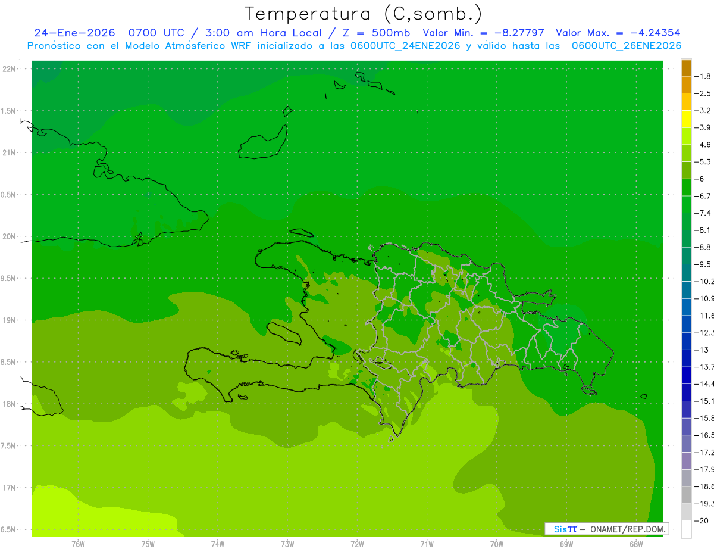Click the 18N latitude axis label
Viewport: 714px width, 552px height.
10,404
